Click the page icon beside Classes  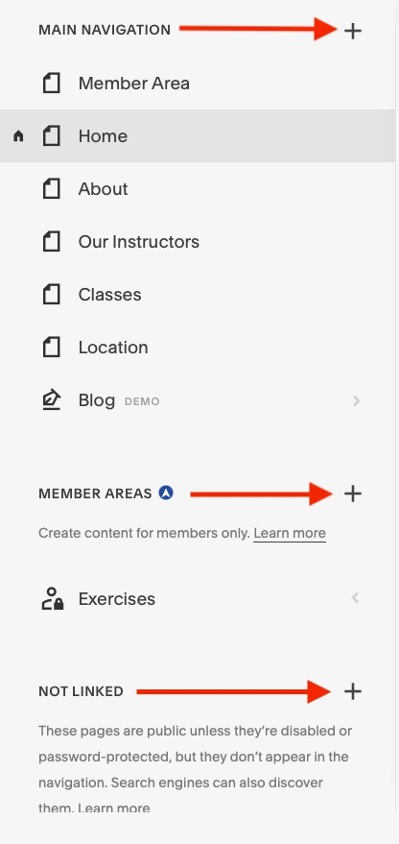tap(51, 295)
